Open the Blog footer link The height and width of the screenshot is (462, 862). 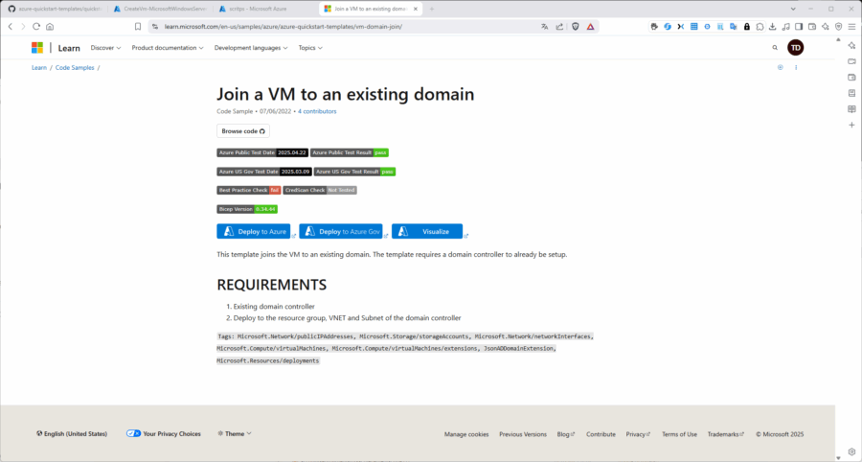pyautogui.click(x=566, y=434)
